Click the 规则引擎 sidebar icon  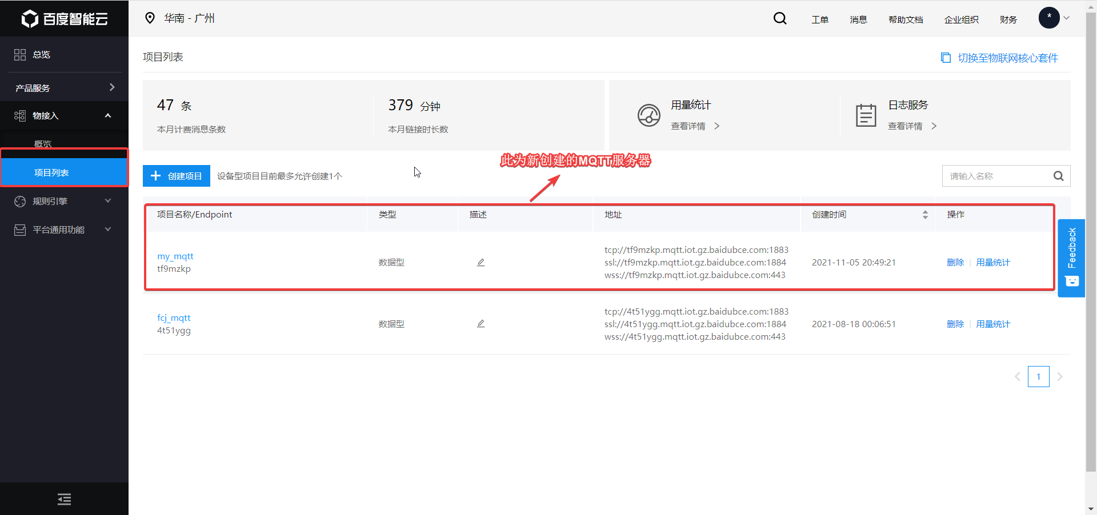tap(20, 202)
